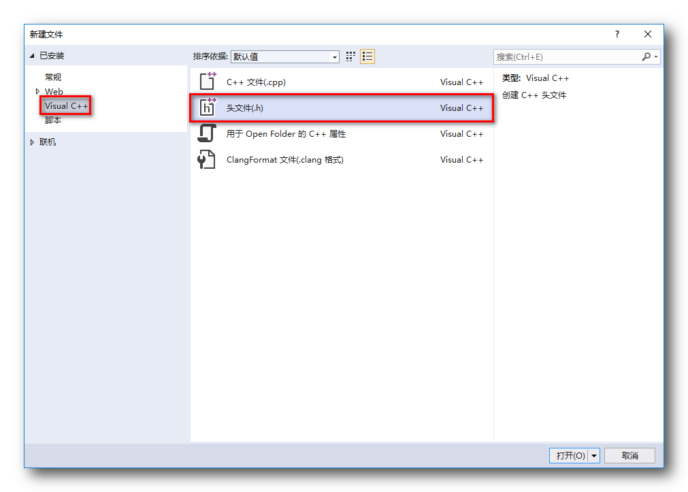This screenshot has width=688, height=492.
Task: Select the C++ 文件(.cpp) row text
Action: (x=256, y=82)
